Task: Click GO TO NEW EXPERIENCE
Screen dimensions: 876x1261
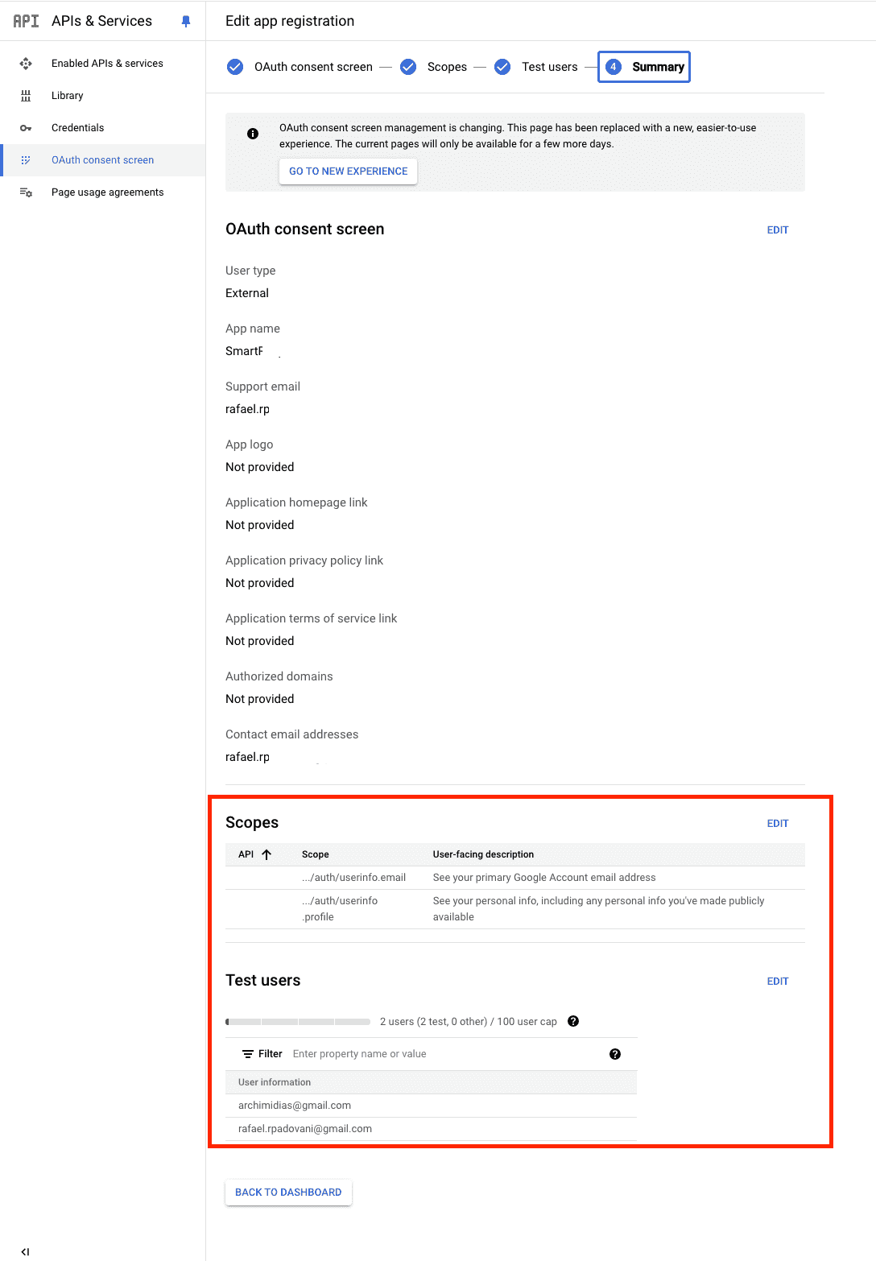Action: tap(347, 171)
